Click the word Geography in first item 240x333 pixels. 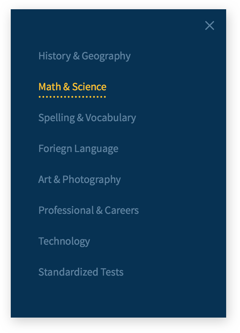(106, 56)
